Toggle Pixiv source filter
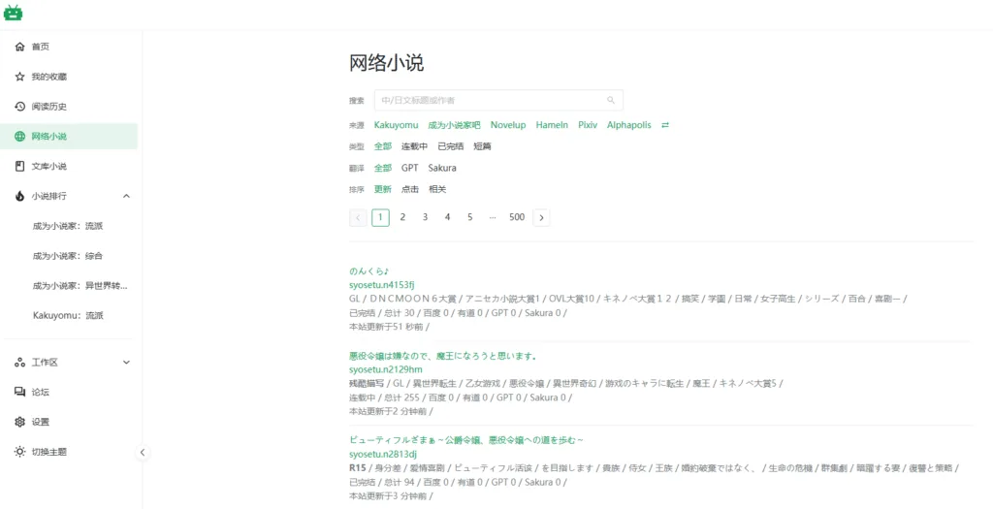The width and height of the screenshot is (993, 509). (588, 125)
